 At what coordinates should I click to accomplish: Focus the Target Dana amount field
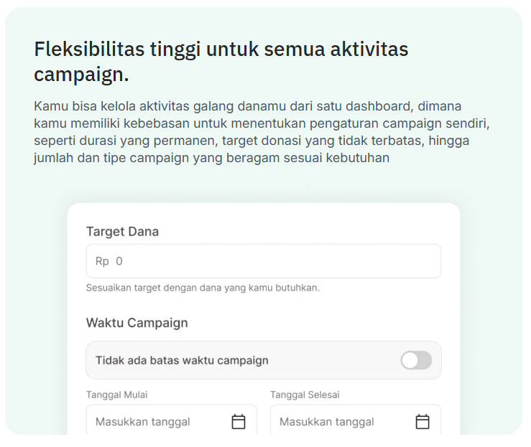[x=264, y=261]
